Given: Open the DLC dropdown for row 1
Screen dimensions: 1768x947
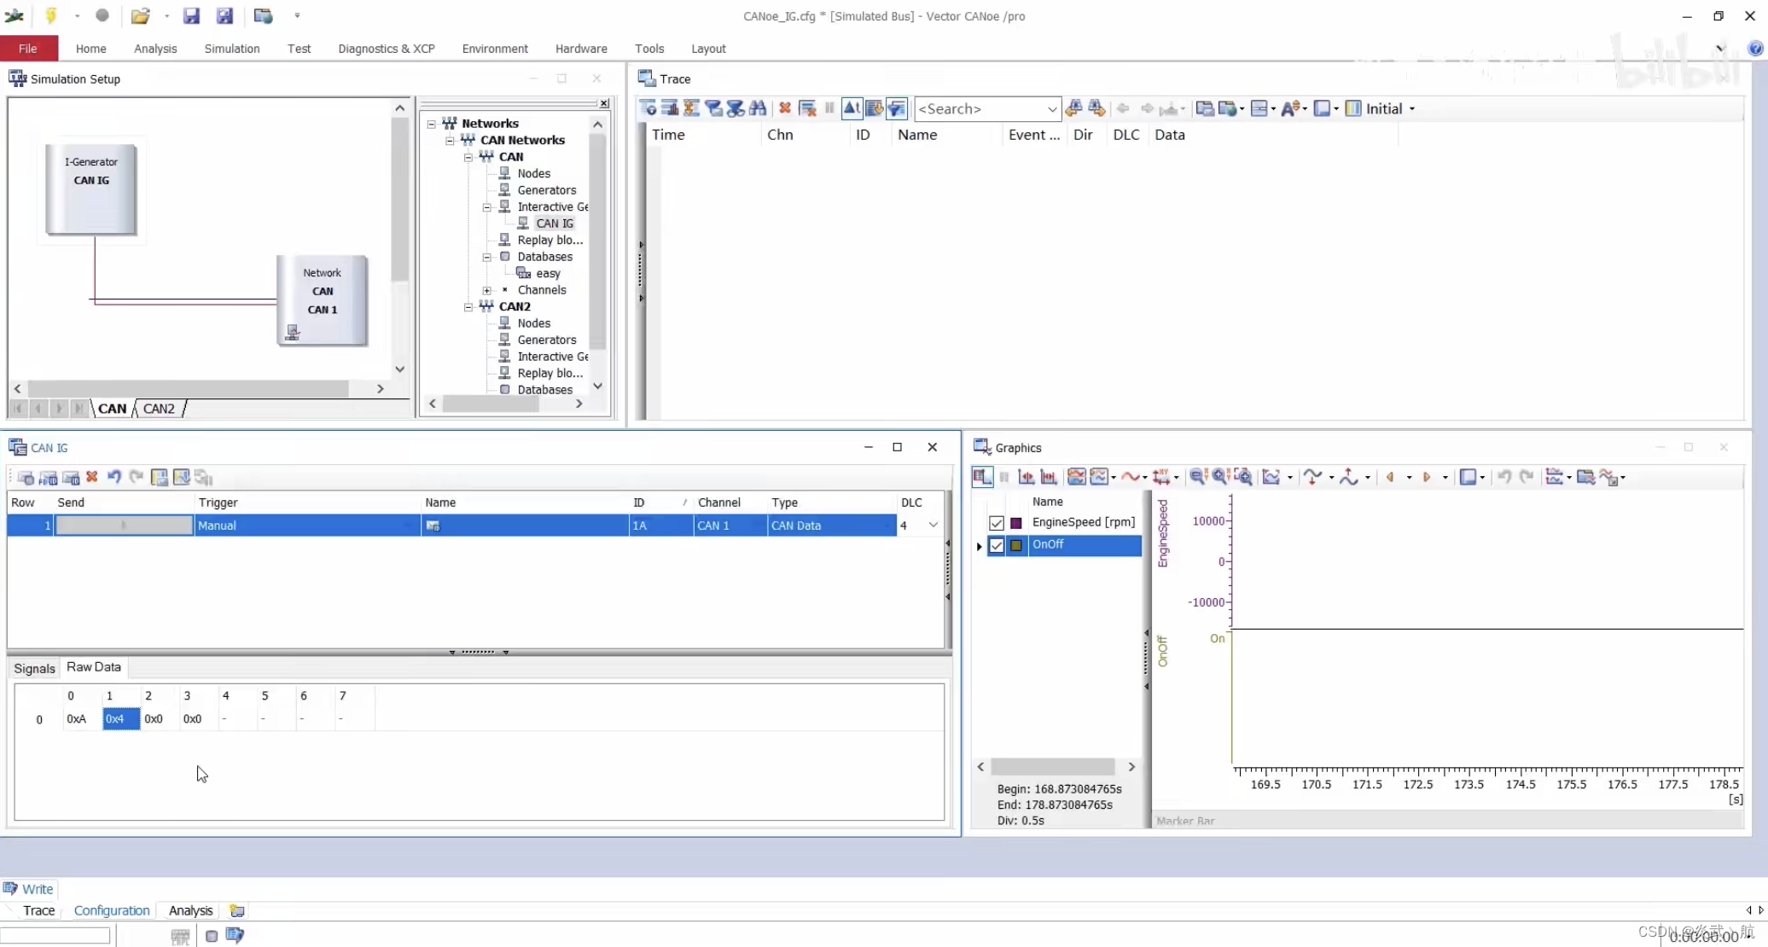Looking at the screenshot, I should (x=933, y=526).
